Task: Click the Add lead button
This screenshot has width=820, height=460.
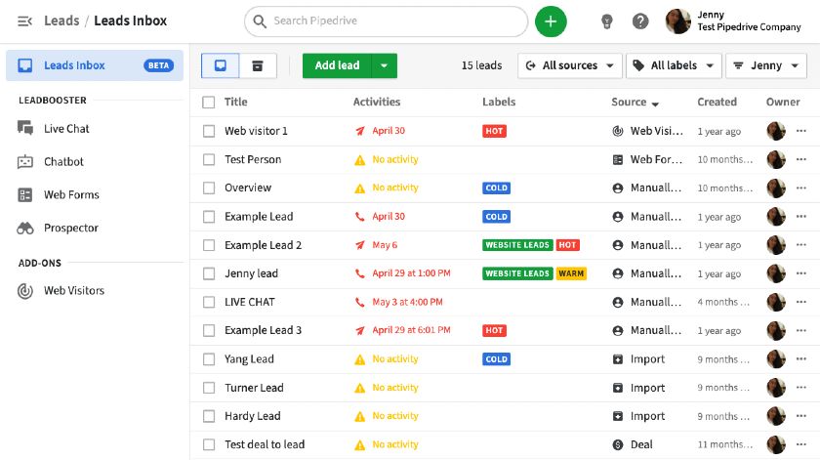Action: coord(337,65)
